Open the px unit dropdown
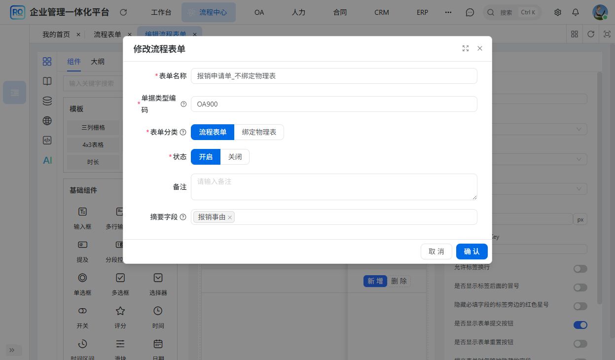Screen dimensions: 615x360 [x=580, y=219]
